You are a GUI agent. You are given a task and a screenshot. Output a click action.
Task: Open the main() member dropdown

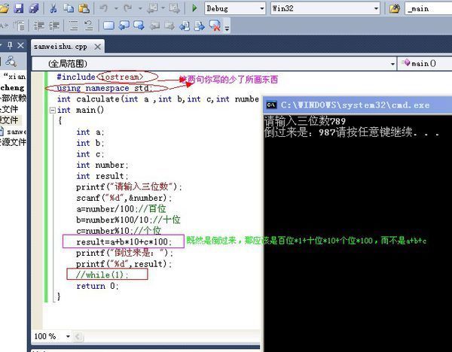point(425,64)
